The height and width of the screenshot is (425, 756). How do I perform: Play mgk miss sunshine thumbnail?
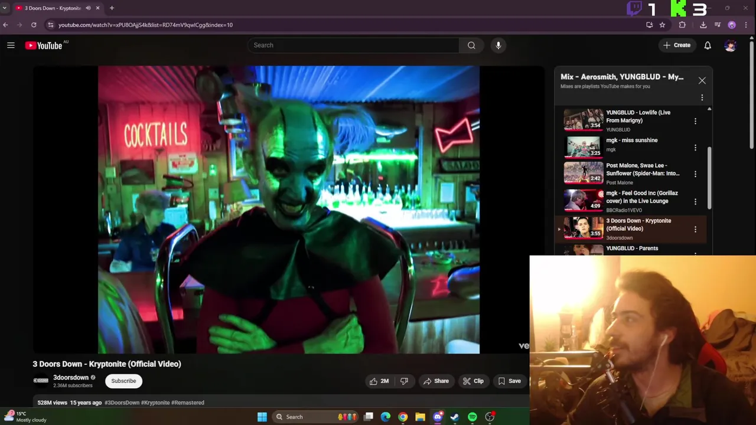point(584,147)
